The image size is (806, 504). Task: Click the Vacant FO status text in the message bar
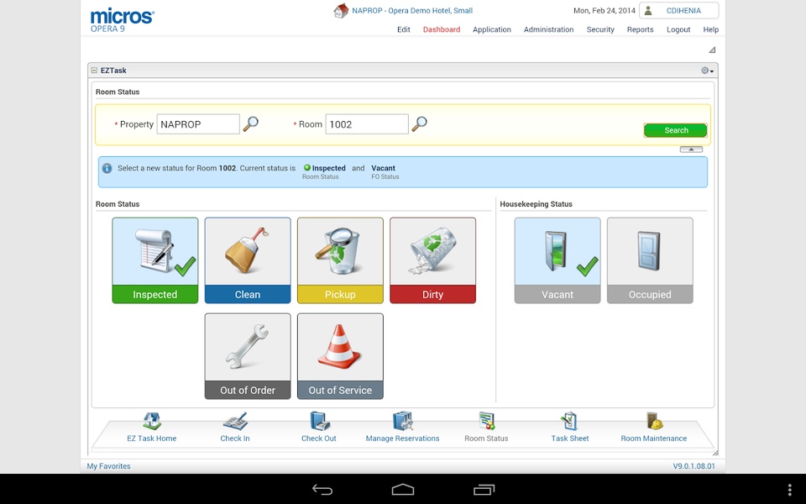pos(384,168)
